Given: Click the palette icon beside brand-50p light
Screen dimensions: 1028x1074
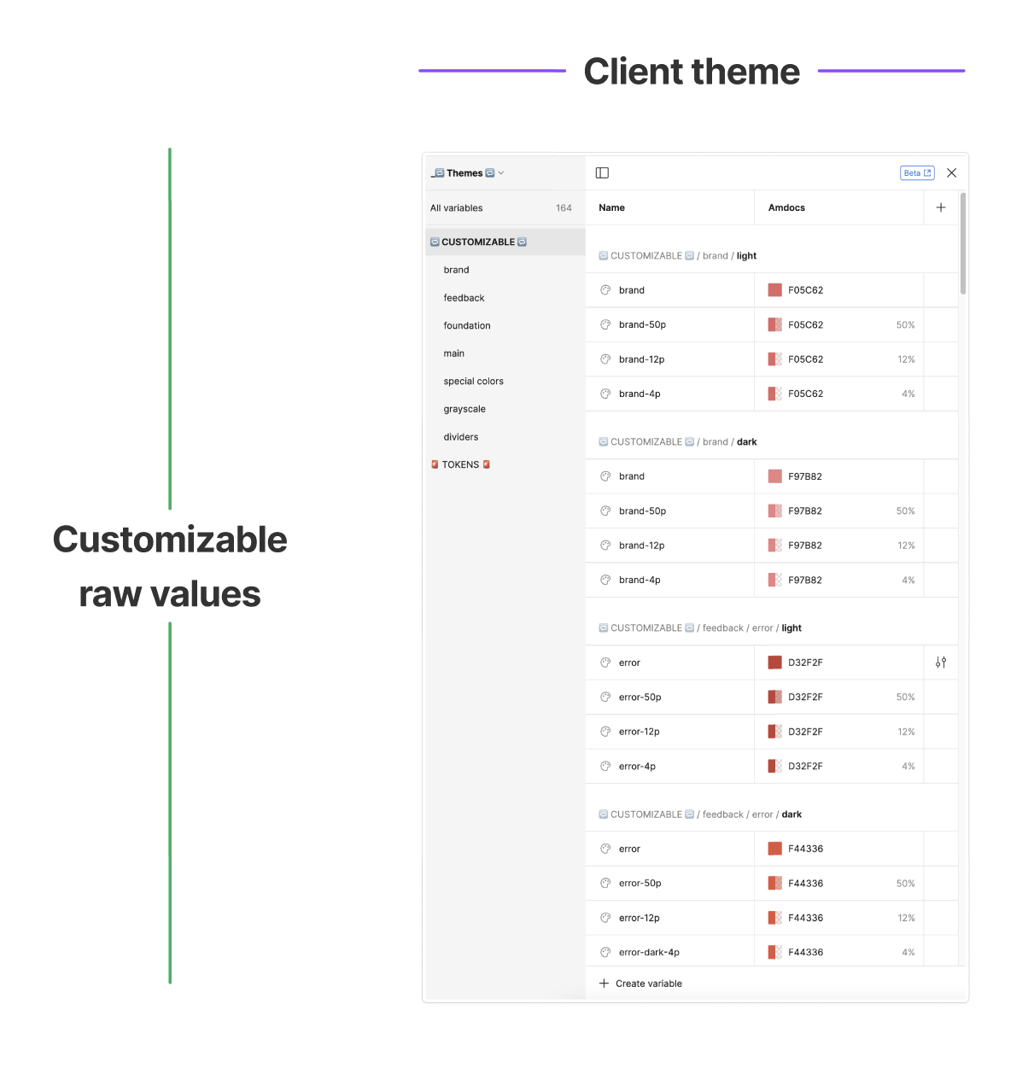Looking at the screenshot, I should coord(605,325).
